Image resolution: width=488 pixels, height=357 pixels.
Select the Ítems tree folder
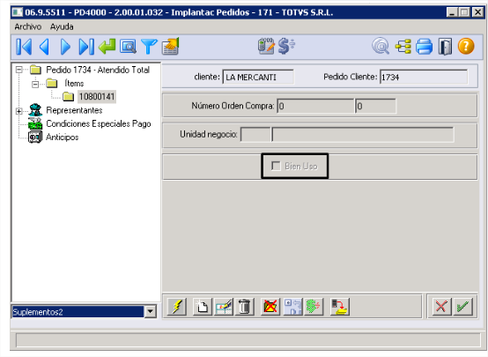tap(74, 84)
